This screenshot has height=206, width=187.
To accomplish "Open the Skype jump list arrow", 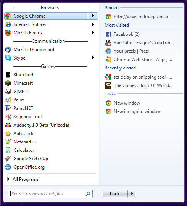I will [x=93, y=58].
